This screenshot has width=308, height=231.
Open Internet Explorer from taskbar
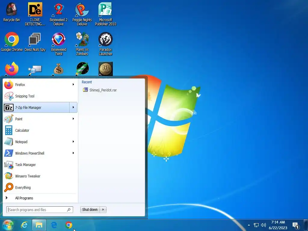tap(24, 225)
